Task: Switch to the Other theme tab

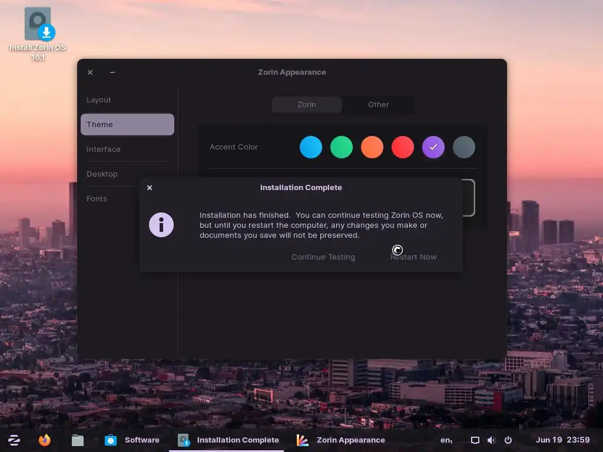Action: tap(379, 105)
